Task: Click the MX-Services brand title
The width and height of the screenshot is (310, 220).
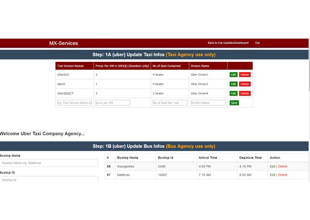Action: [x=64, y=43]
